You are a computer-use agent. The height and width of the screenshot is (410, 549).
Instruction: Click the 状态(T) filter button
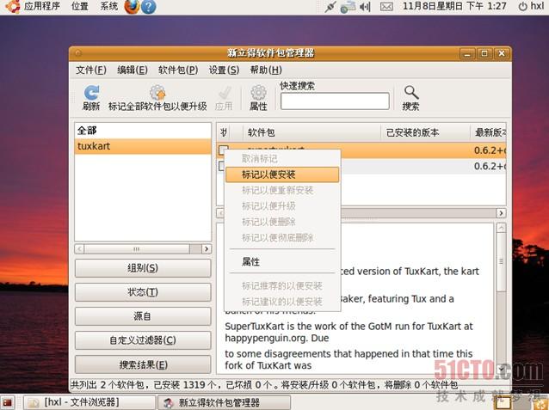pyautogui.click(x=143, y=292)
